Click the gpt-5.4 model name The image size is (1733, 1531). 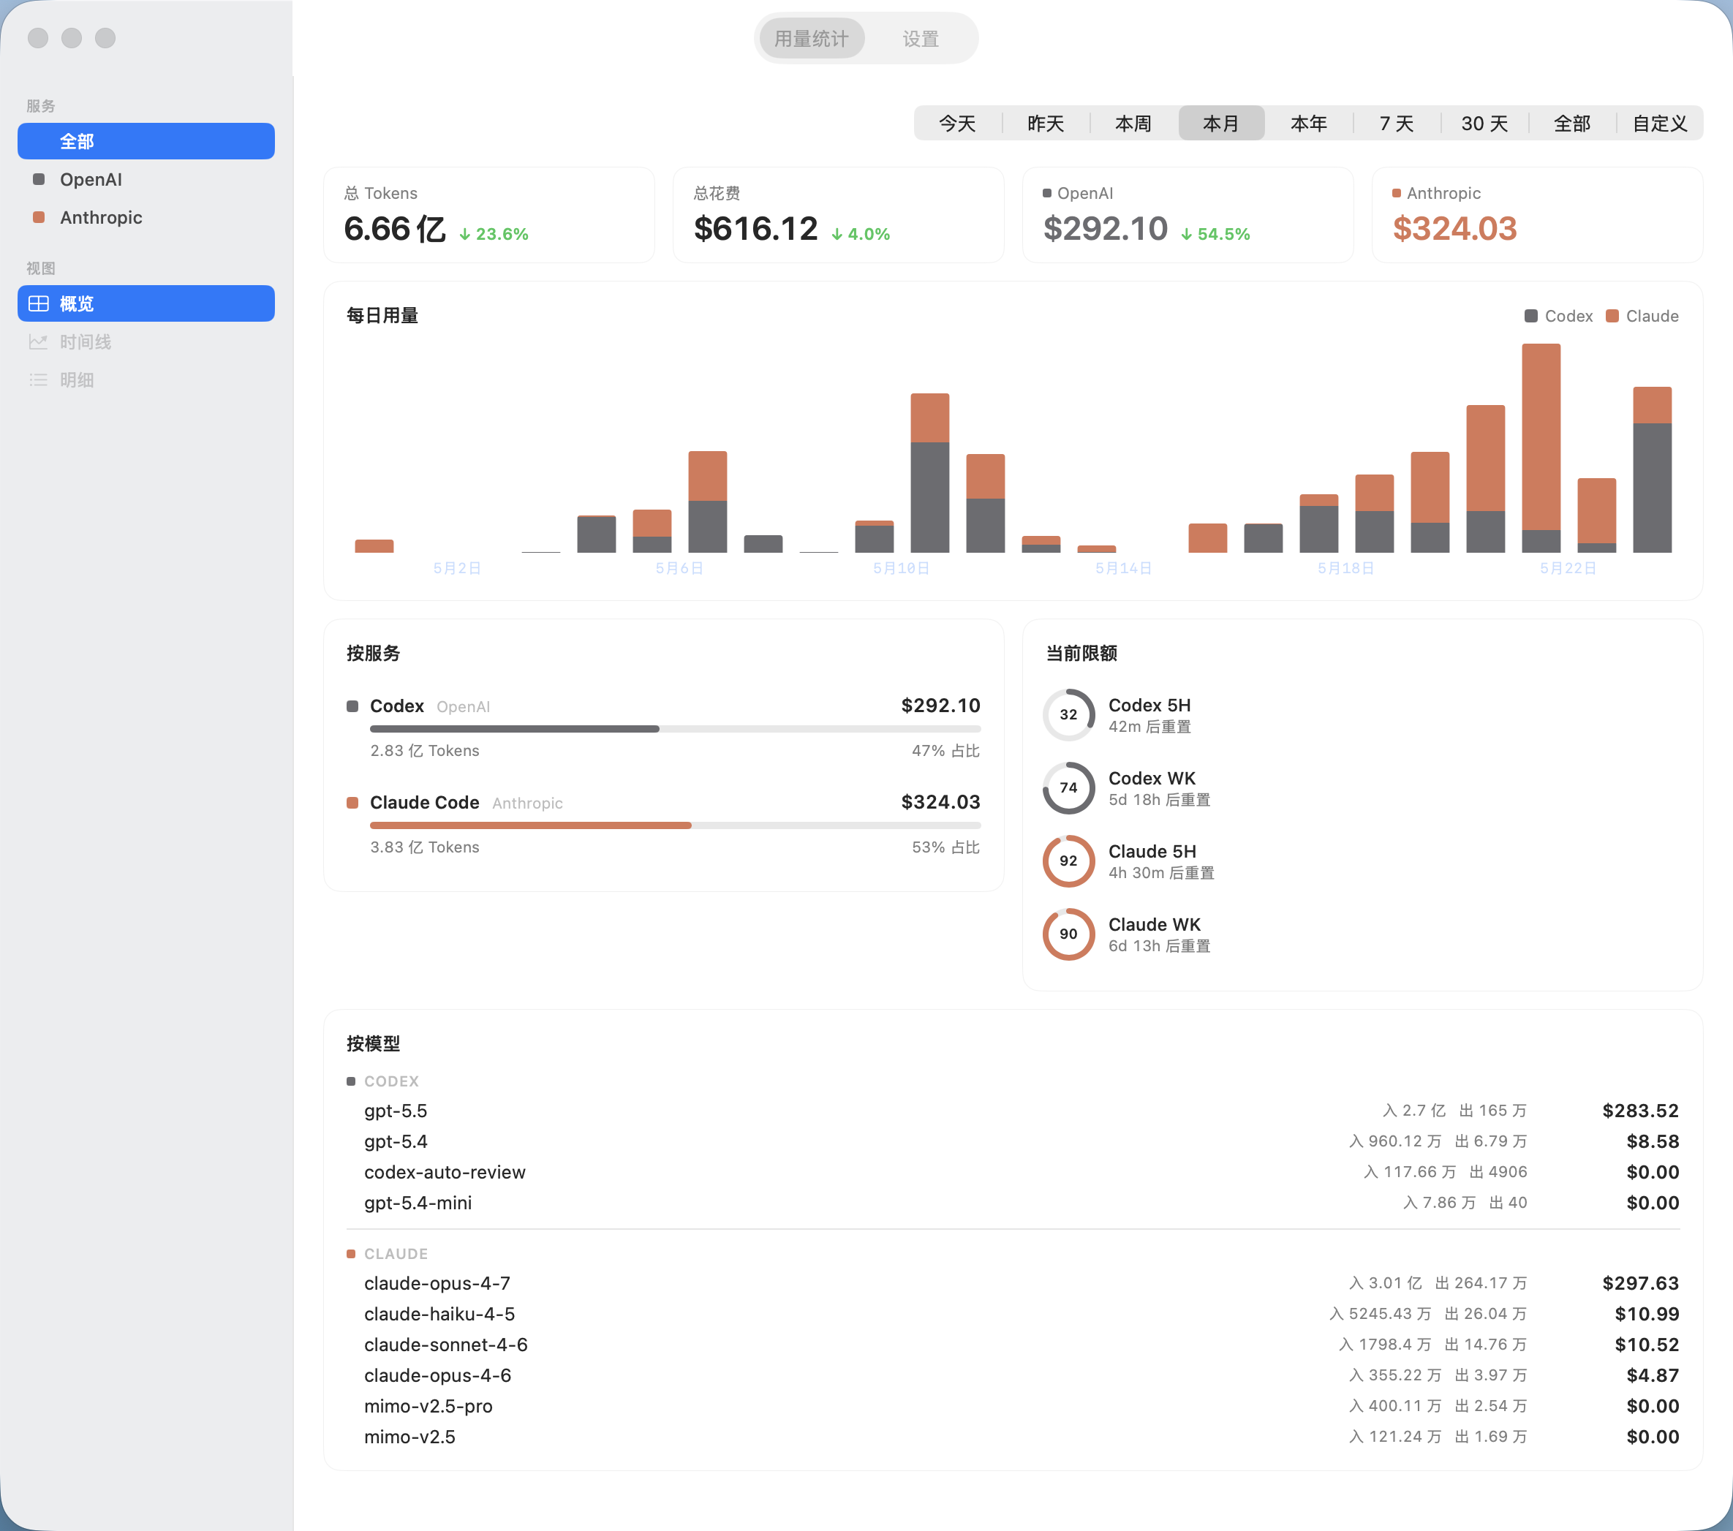tap(396, 1141)
